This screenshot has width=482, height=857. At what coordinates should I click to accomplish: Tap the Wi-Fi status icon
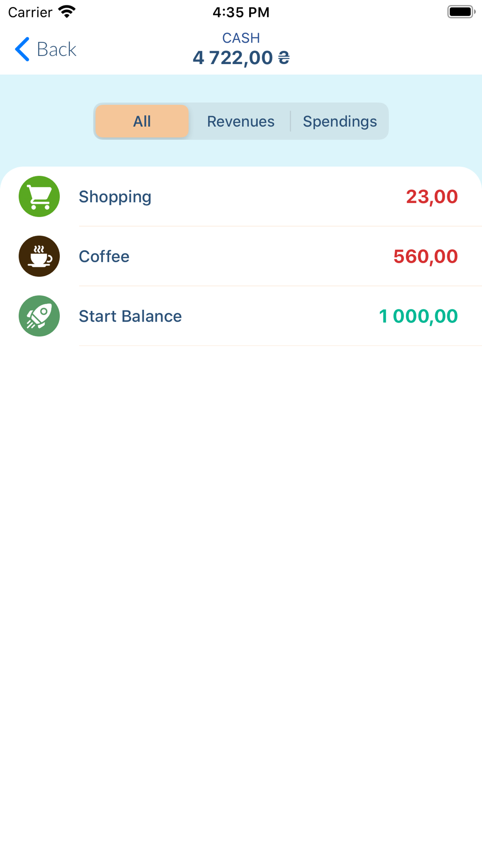(x=67, y=12)
